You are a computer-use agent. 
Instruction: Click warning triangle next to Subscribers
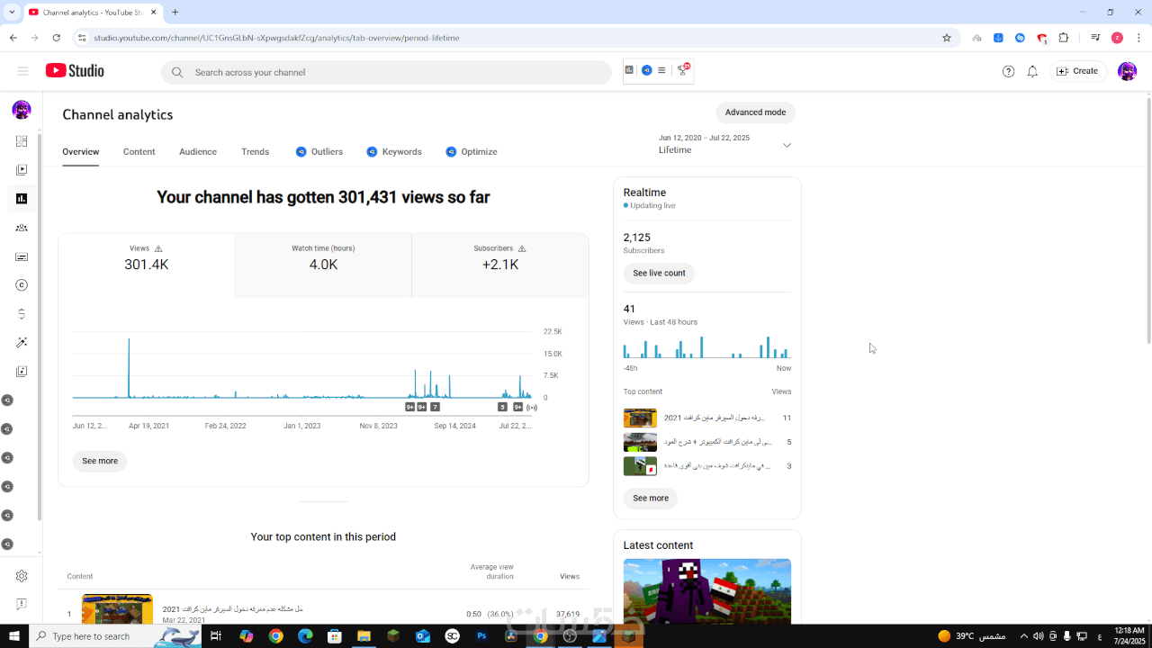(522, 248)
